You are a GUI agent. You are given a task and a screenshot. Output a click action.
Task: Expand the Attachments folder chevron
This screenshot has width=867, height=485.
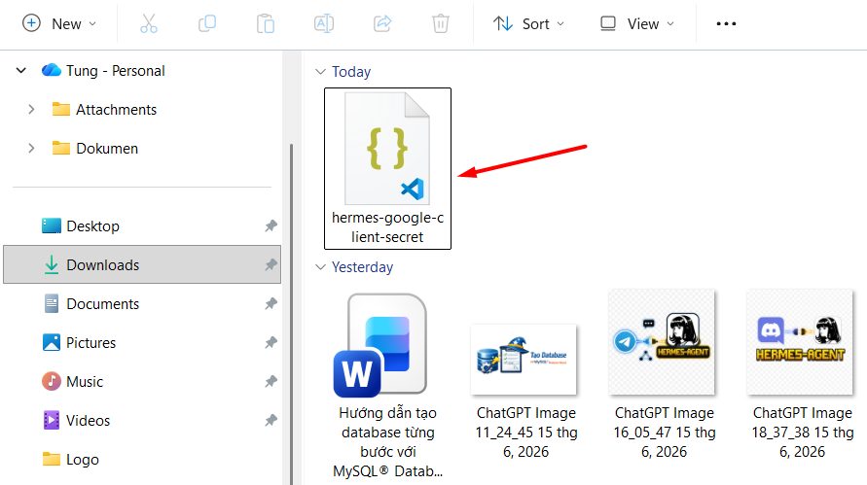(x=31, y=110)
